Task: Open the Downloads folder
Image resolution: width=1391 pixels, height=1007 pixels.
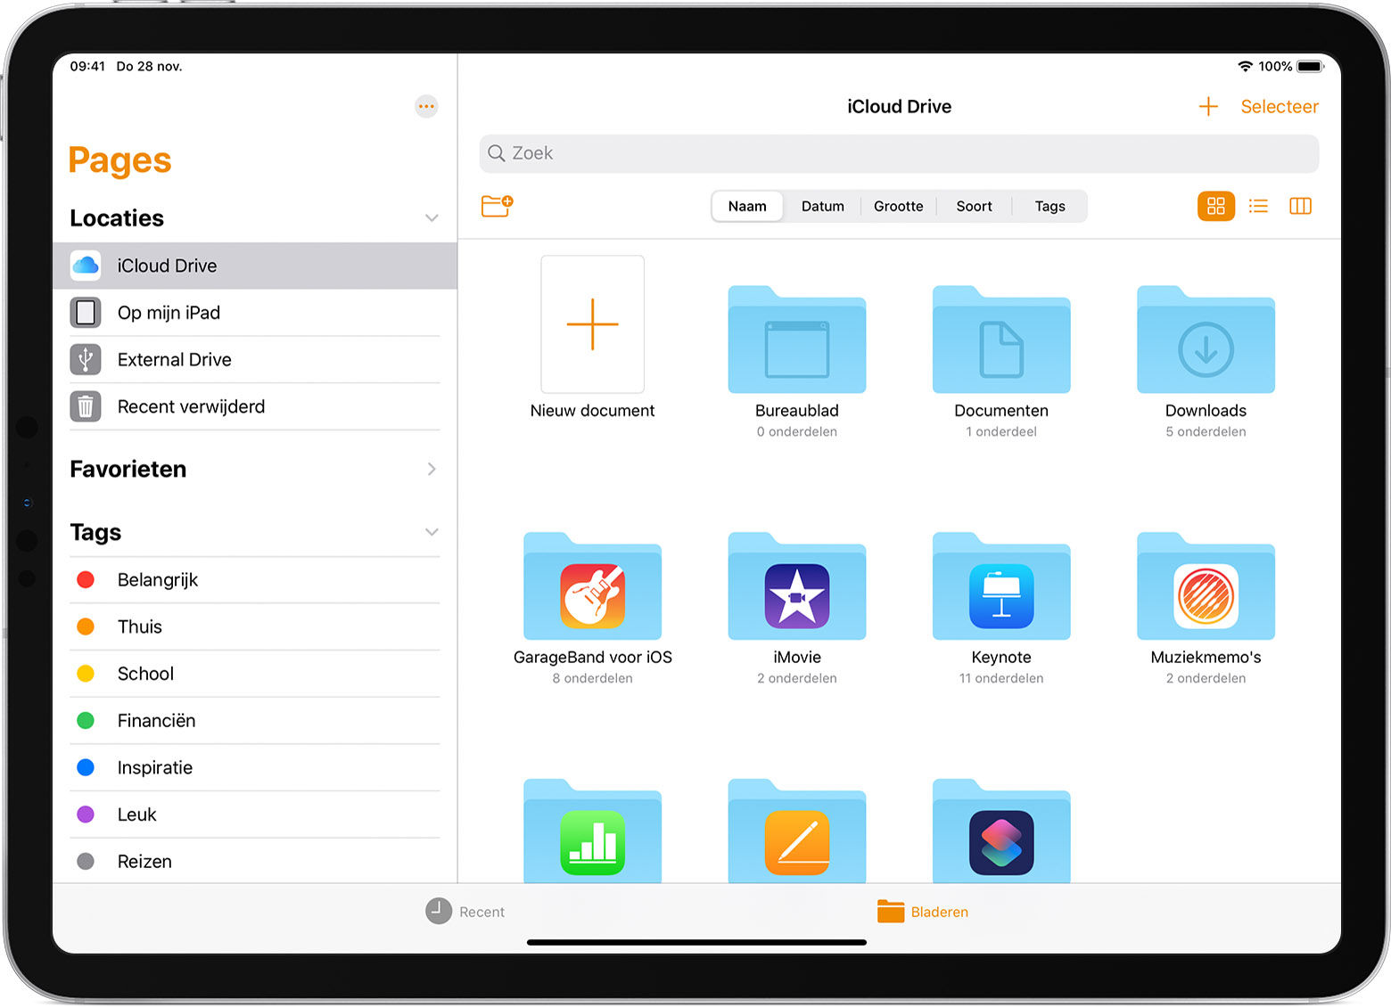Action: coord(1206,340)
